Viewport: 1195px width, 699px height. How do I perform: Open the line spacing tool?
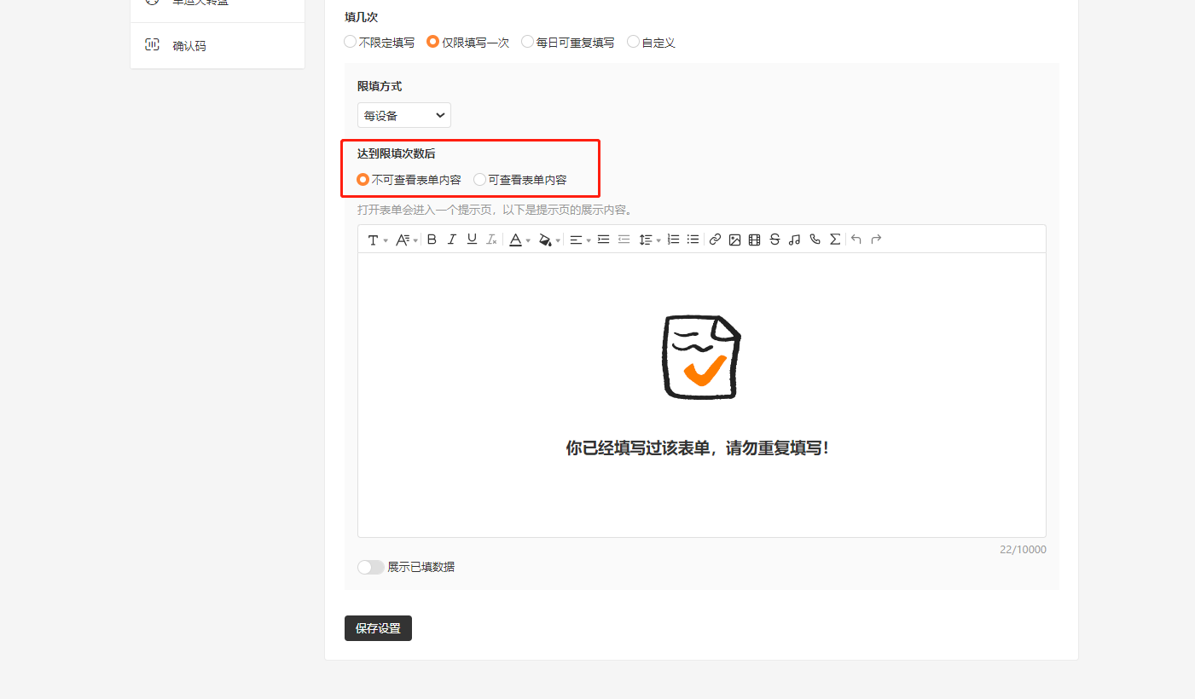(646, 240)
